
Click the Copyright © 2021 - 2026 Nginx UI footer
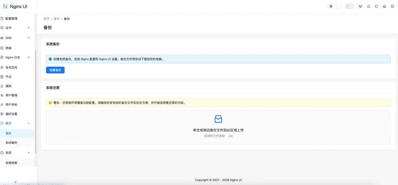pos(218,180)
